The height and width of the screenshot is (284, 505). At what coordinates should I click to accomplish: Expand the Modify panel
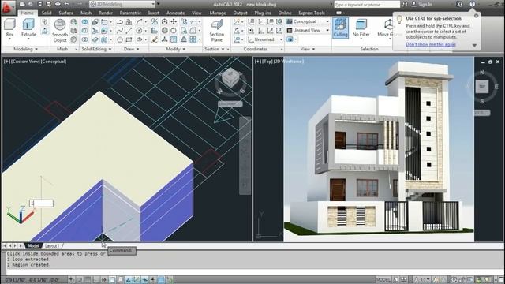click(x=175, y=49)
